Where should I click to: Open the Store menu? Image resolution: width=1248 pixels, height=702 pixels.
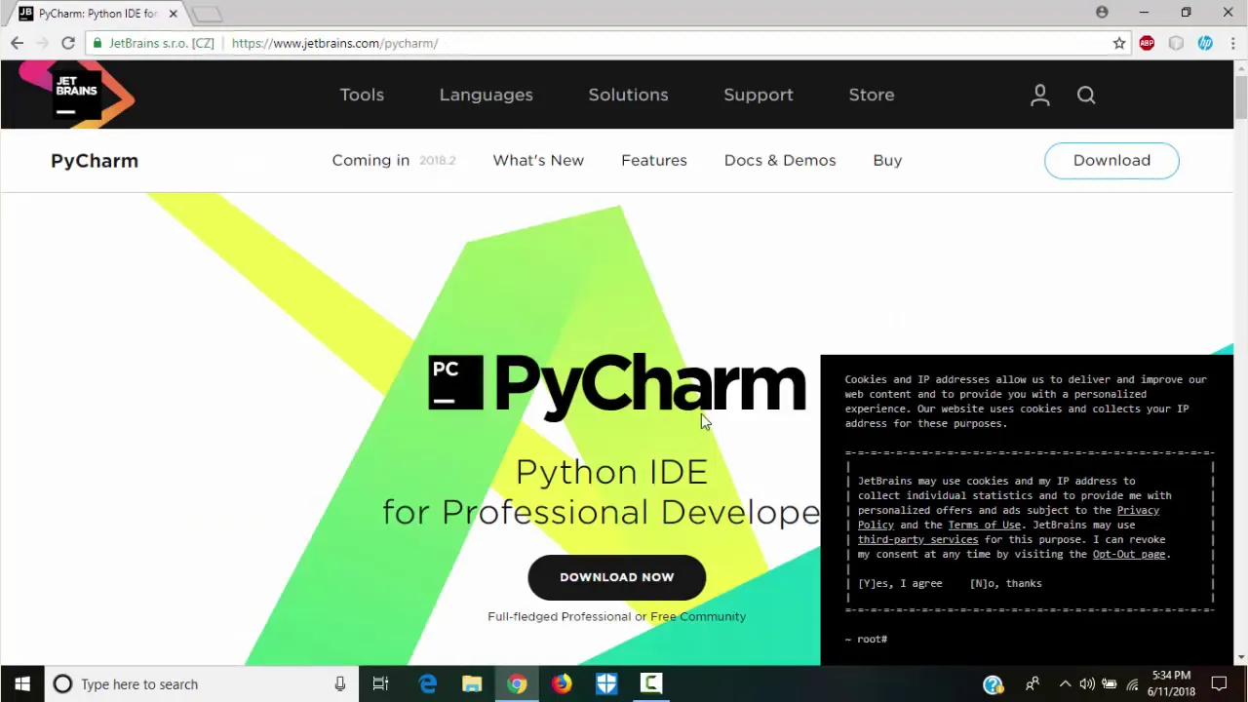pos(872,95)
